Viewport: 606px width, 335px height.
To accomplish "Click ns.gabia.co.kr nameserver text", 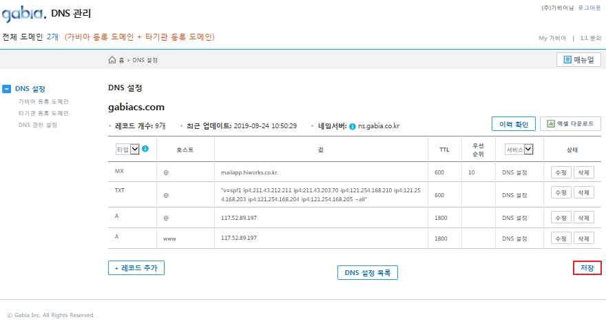I will click(379, 126).
